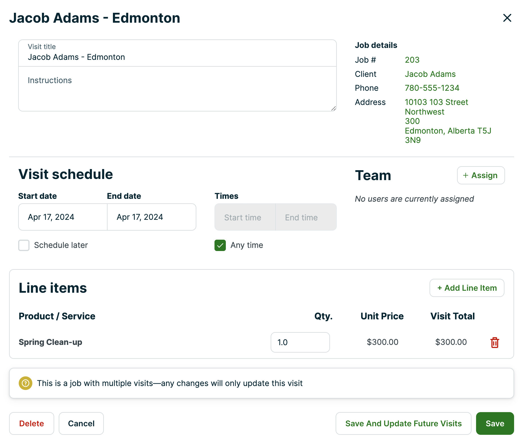This screenshot has width=526, height=447.
Task: Open job number 203 link
Action: (412, 60)
